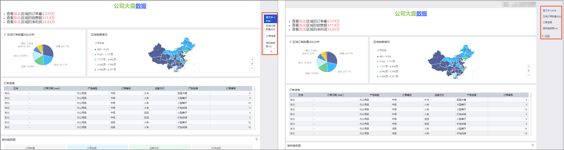Expand the navigation panel with the double-chevron button

271,52
